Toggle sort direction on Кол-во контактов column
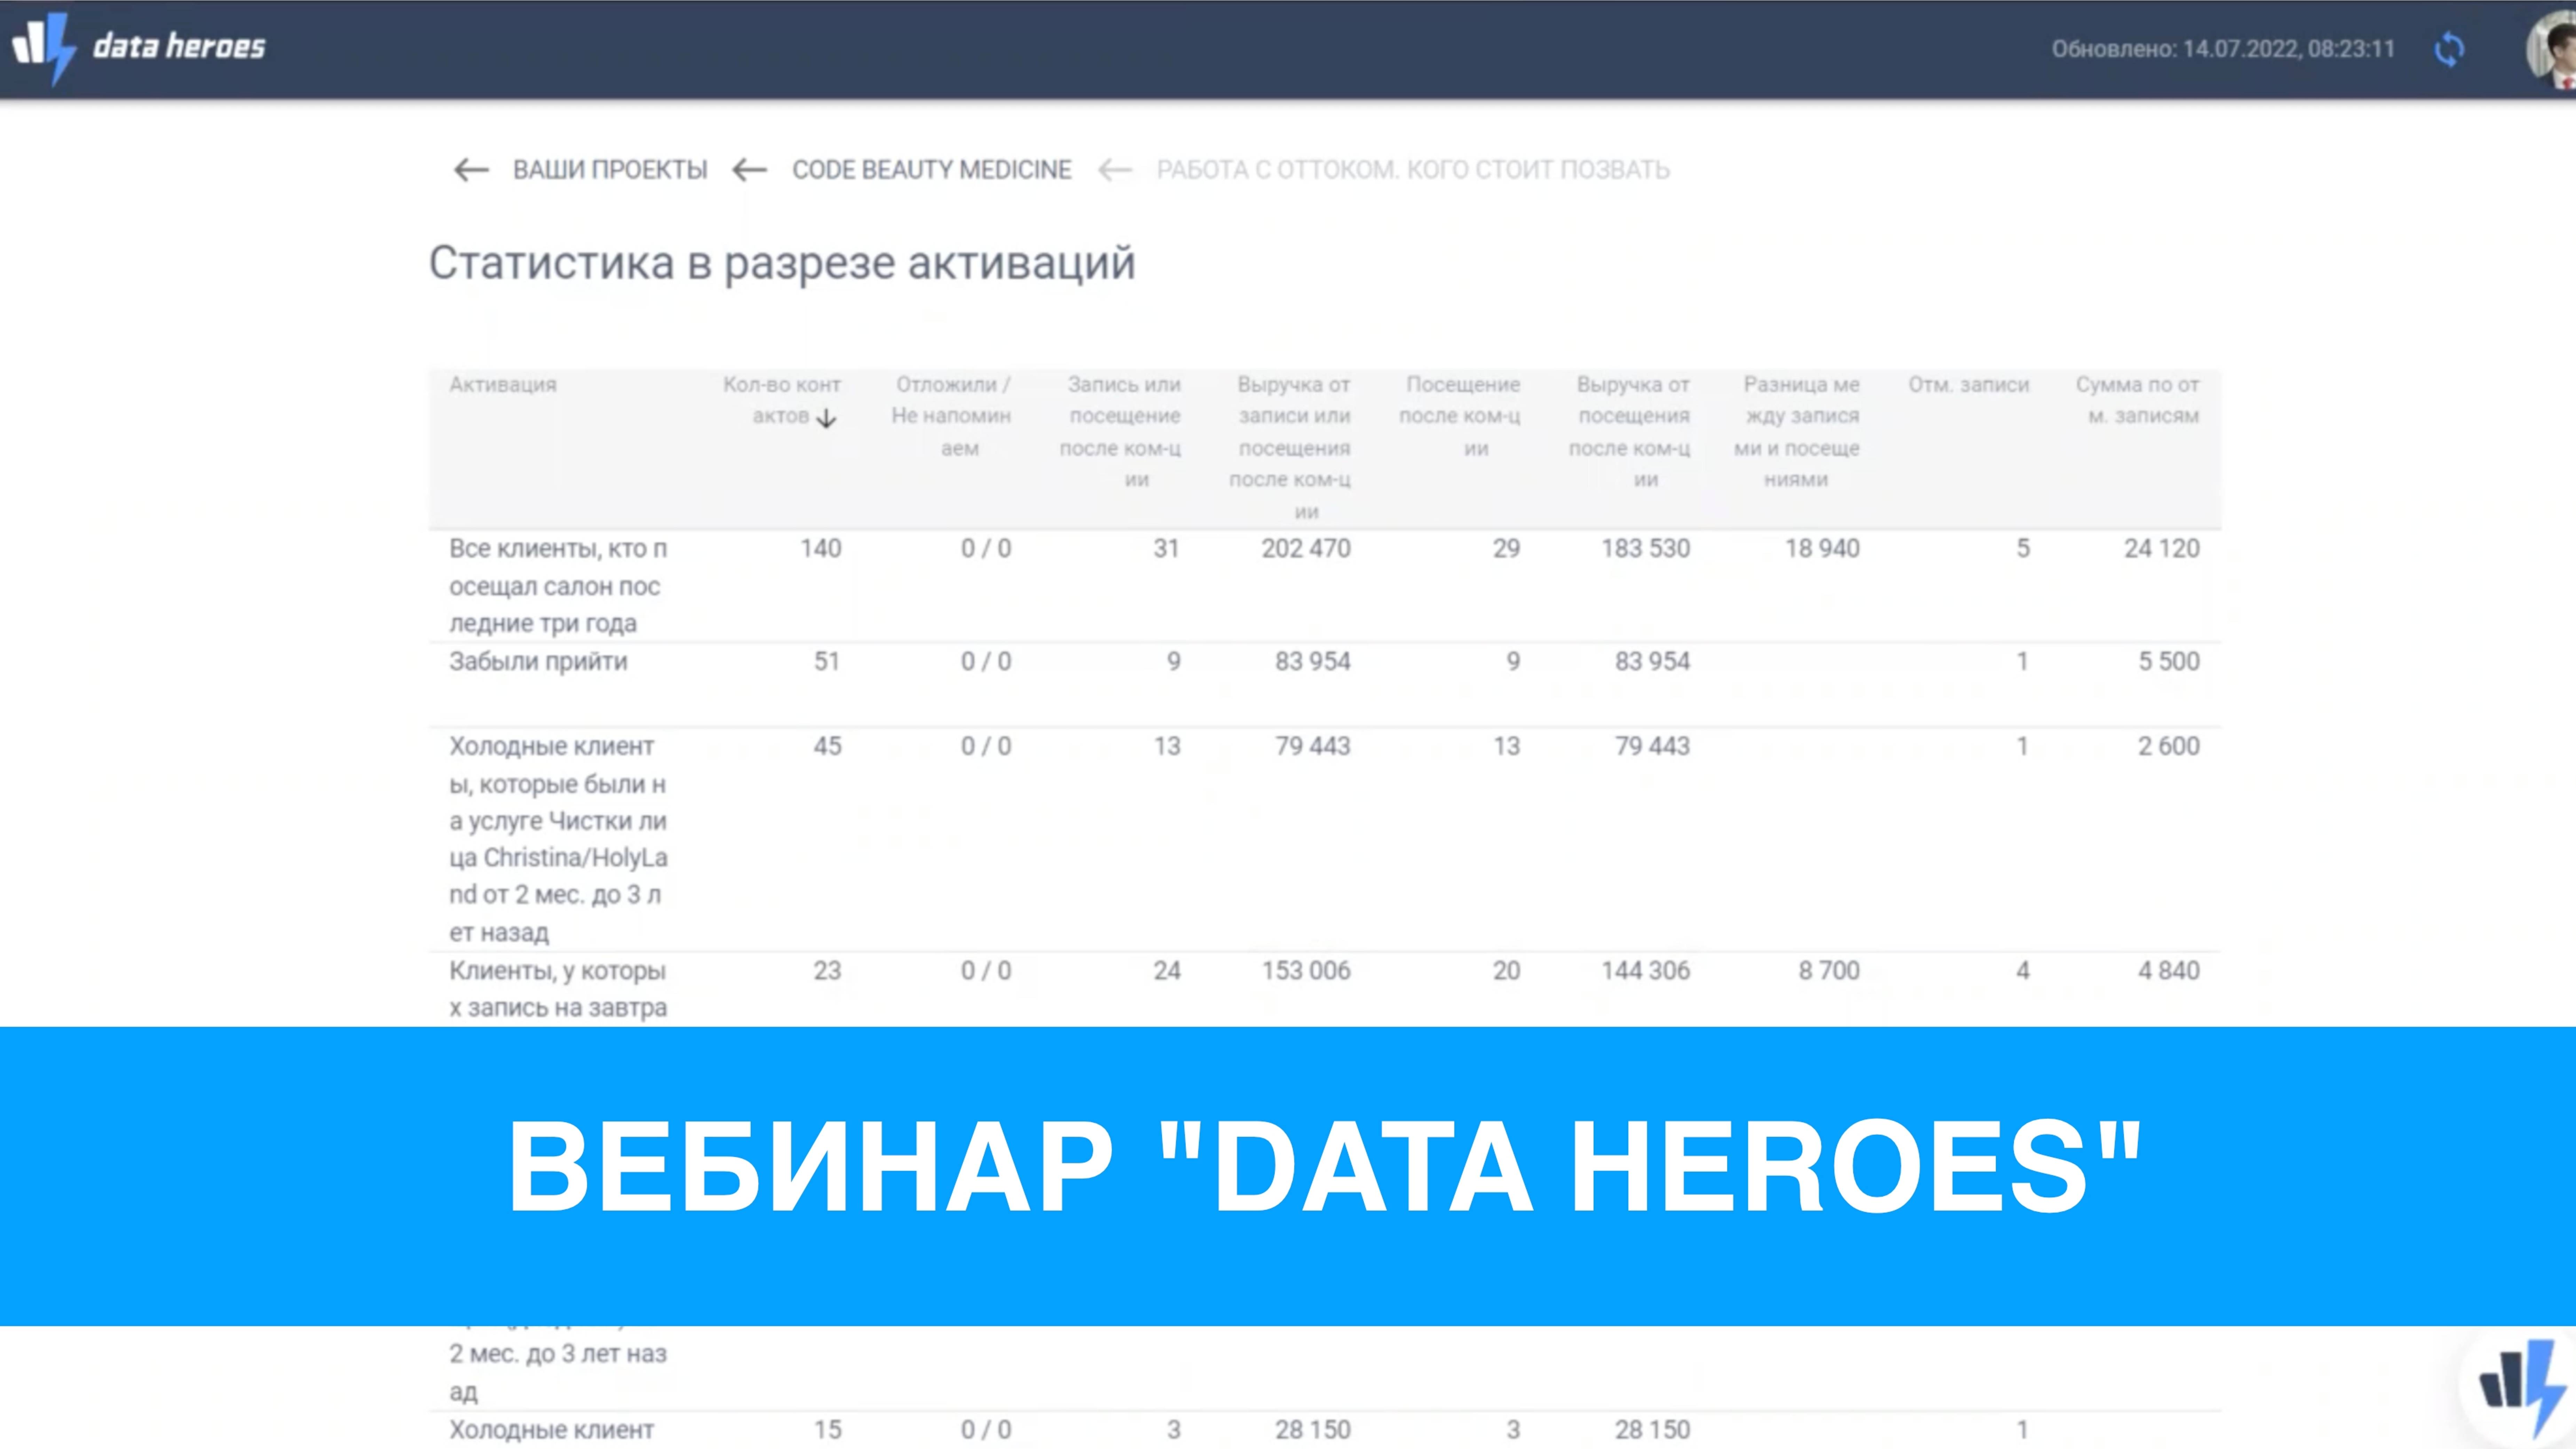Viewport: 2576px width, 1449px height. (x=827, y=419)
